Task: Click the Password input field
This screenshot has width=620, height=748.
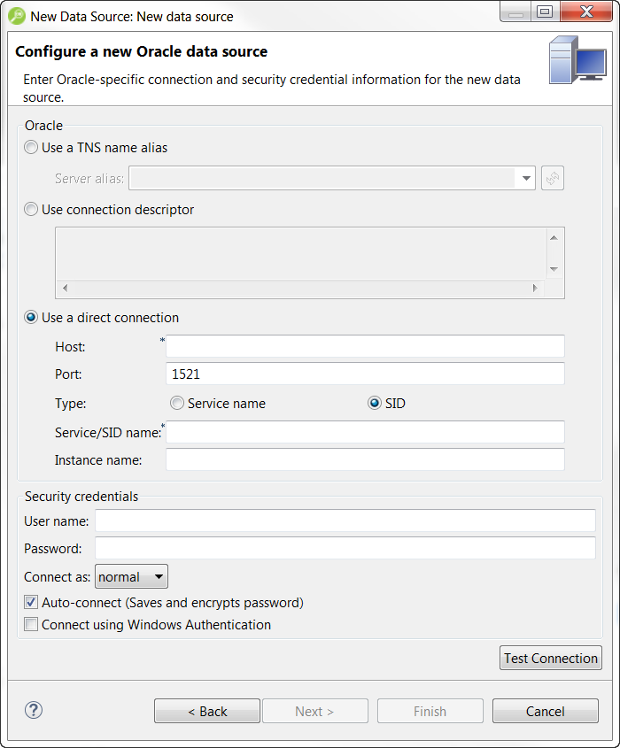Action: pos(345,549)
